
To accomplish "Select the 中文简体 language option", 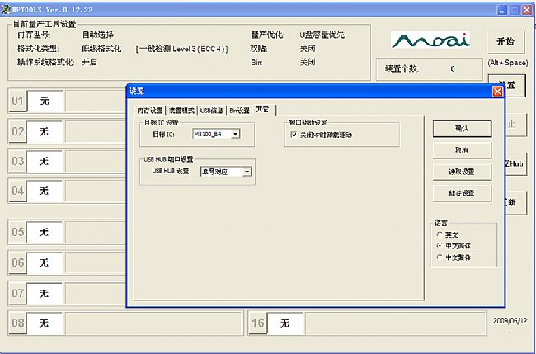I will [440, 246].
